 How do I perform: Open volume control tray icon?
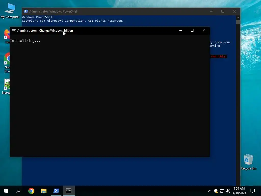pos(228,191)
